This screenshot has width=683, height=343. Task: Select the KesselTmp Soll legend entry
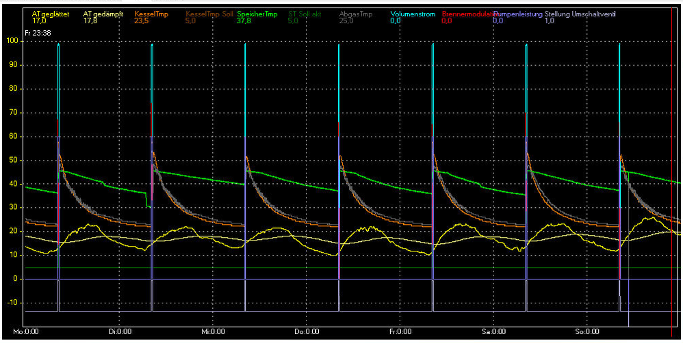[209, 14]
